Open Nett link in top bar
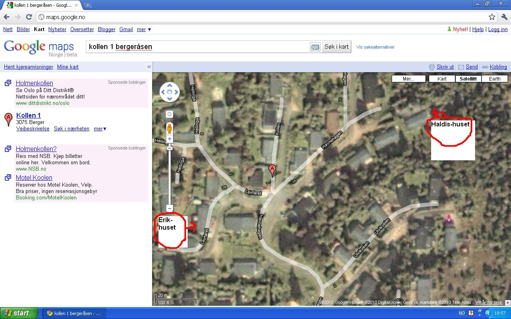This screenshot has height=319, width=511. click(8, 29)
